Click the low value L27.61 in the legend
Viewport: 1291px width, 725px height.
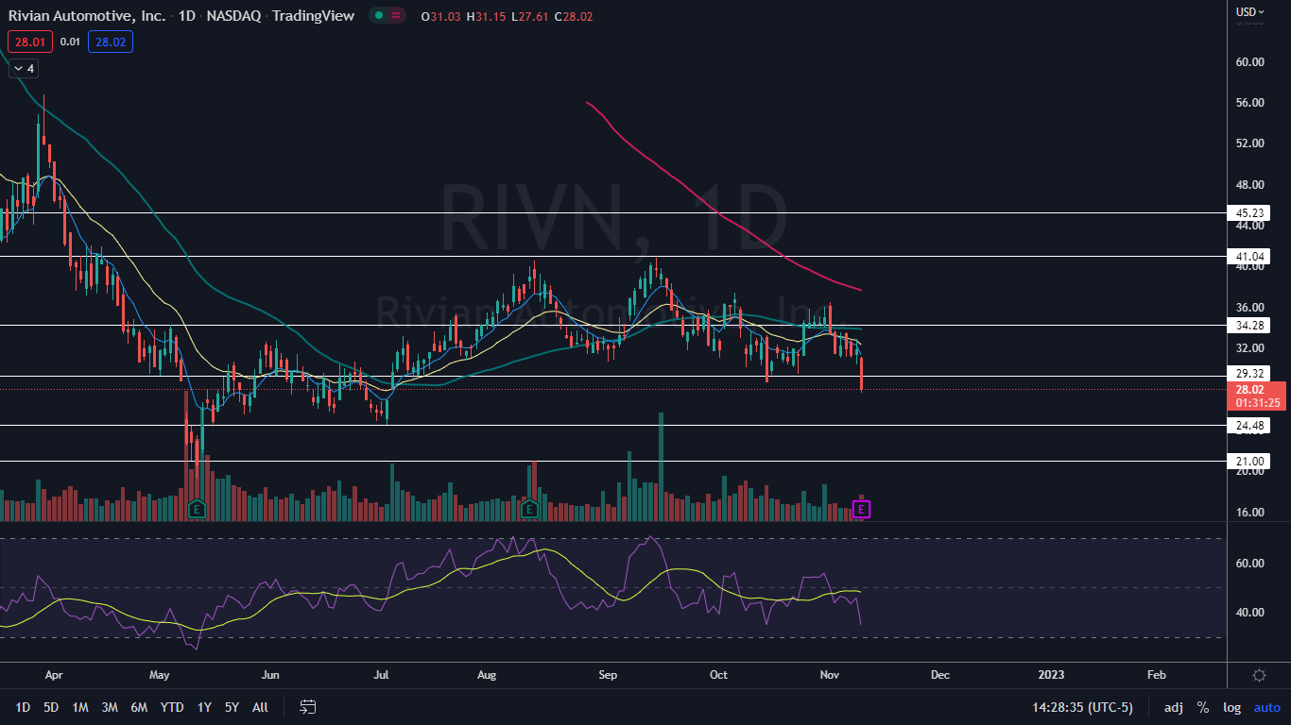tap(531, 16)
